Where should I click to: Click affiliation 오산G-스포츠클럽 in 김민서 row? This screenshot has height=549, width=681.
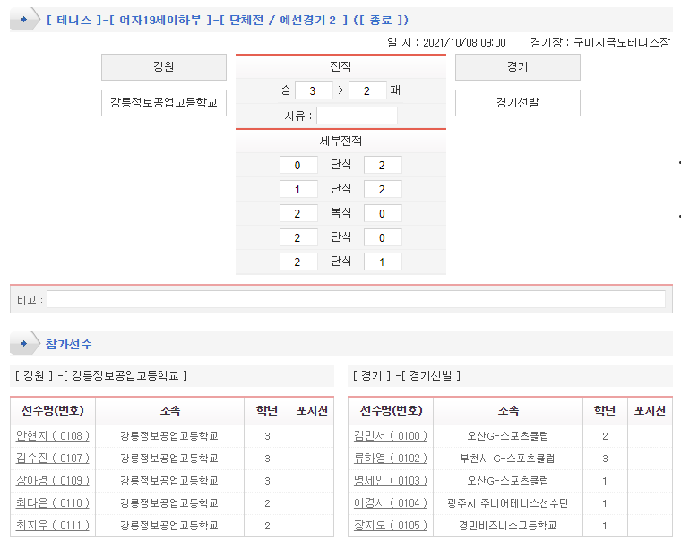point(507,436)
